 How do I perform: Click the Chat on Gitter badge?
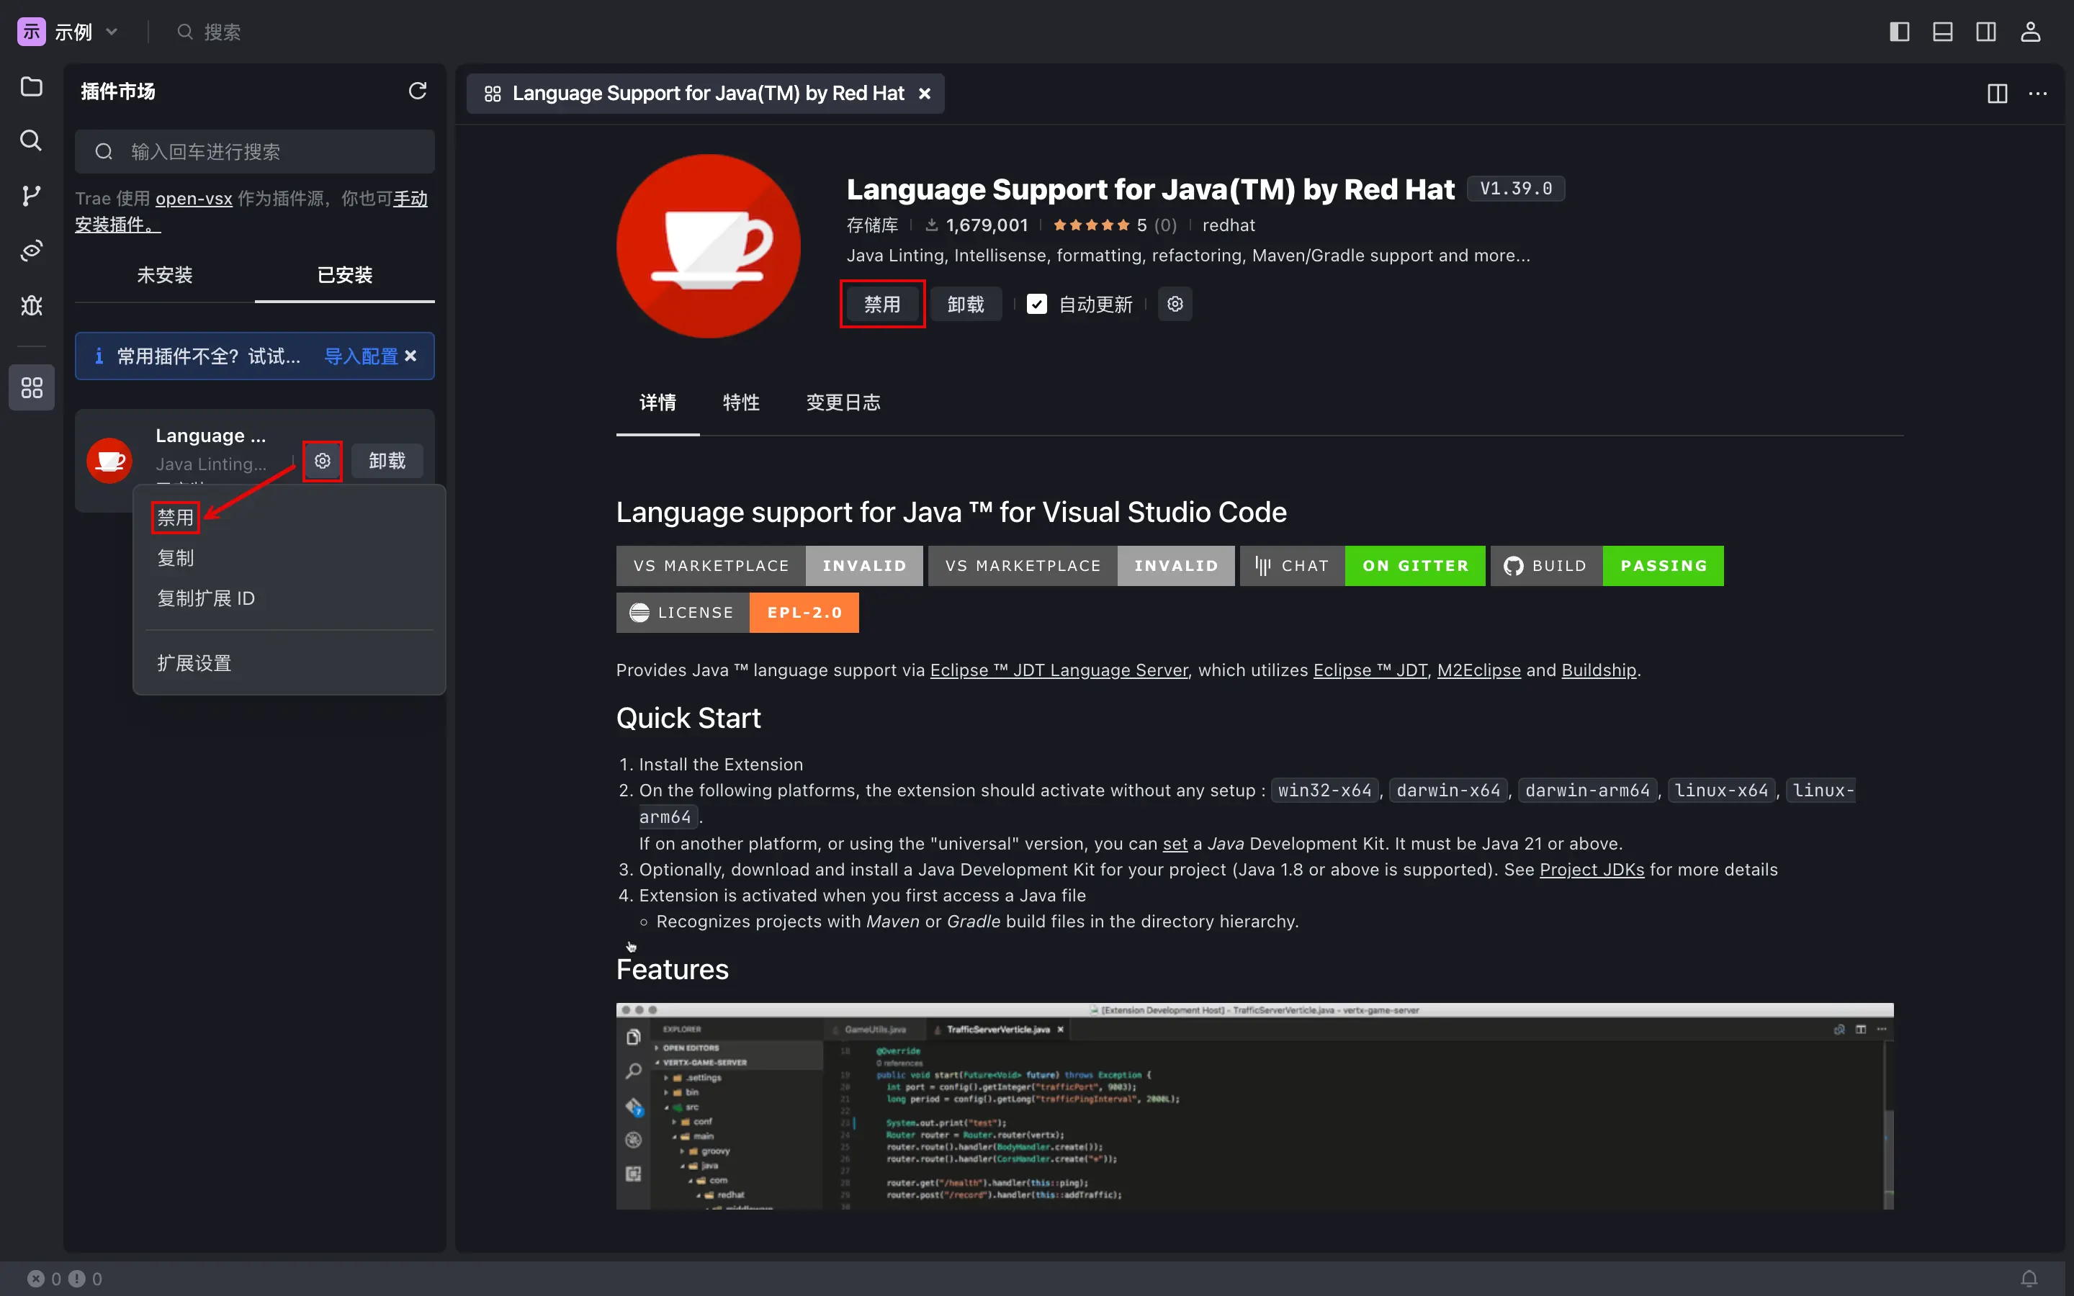(x=1362, y=566)
